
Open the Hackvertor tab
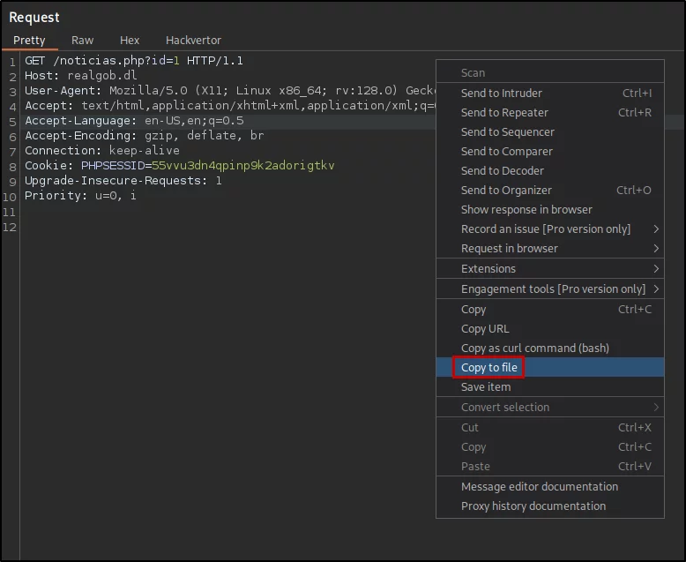(x=193, y=41)
